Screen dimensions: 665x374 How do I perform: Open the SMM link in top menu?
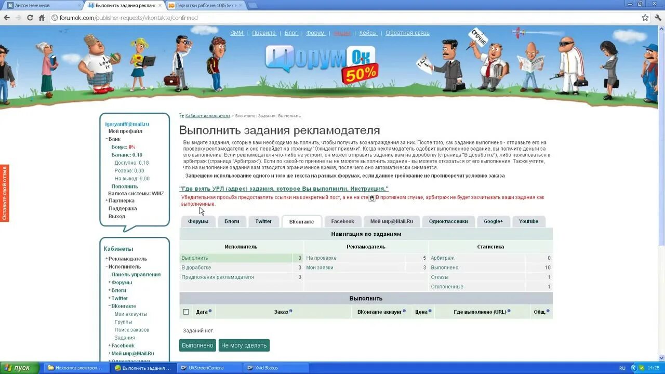pyautogui.click(x=237, y=33)
